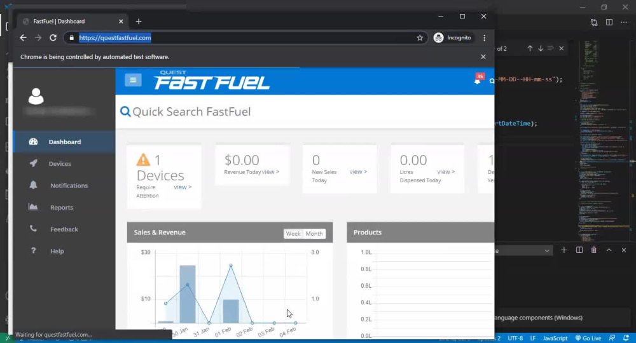Go back with the browser back arrow
Image resolution: width=636 pixels, height=343 pixels.
[x=23, y=37]
